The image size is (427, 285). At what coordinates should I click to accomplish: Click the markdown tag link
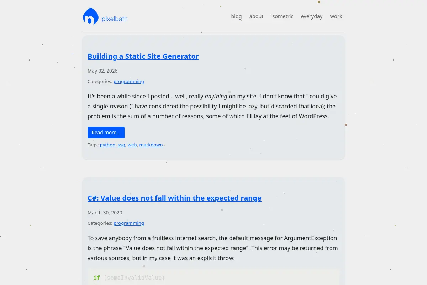pos(151,145)
